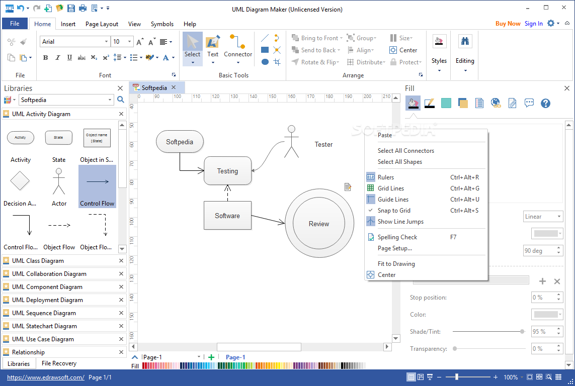Apply Underline formatting
Viewport: 575px width, 386px height.
tap(69, 57)
